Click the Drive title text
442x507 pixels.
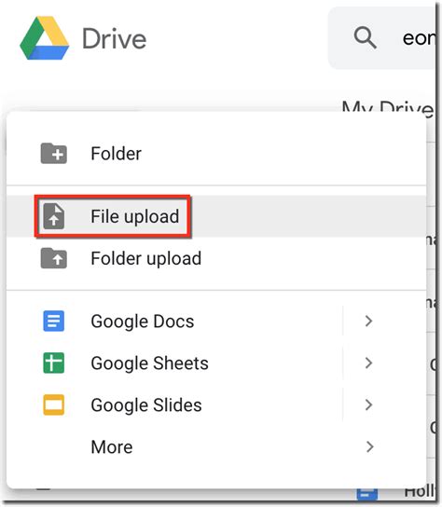tap(114, 38)
